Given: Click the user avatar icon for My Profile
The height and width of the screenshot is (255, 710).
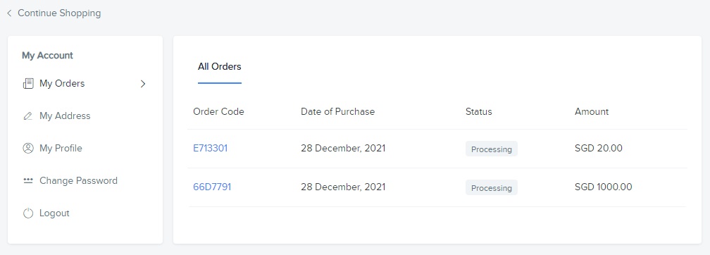Looking at the screenshot, I should [28, 148].
